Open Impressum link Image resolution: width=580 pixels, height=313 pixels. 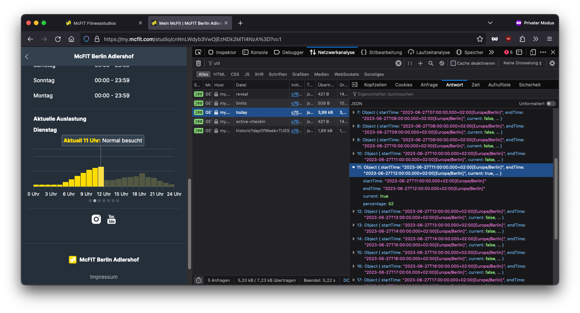[x=104, y=277]
